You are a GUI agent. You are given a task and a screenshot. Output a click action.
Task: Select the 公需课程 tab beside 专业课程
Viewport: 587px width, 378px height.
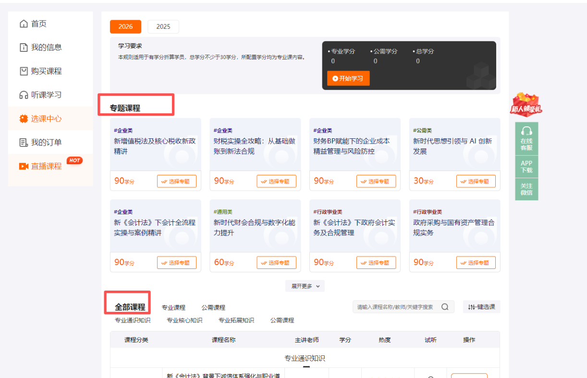pos(213,307)
